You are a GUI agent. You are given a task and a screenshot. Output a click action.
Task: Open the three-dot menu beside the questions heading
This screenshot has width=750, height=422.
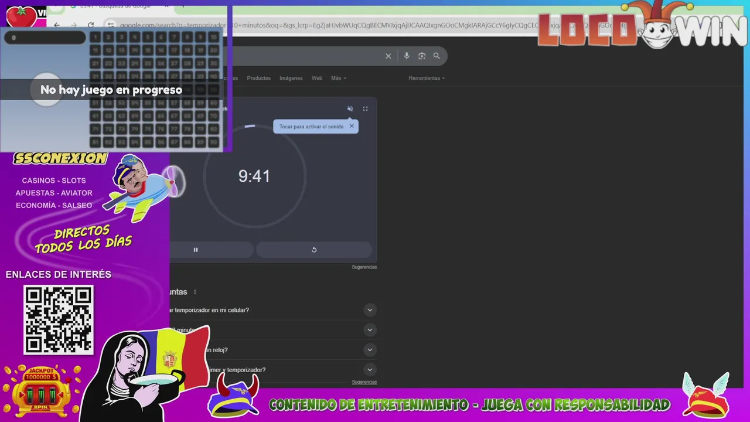(x=195, y=292)
